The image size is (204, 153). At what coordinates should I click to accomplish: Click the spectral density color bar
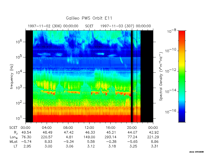[182, 76]
